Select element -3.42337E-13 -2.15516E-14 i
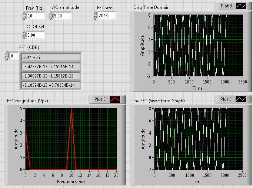The height and width of the screenshot is (188, 253). 51,66
